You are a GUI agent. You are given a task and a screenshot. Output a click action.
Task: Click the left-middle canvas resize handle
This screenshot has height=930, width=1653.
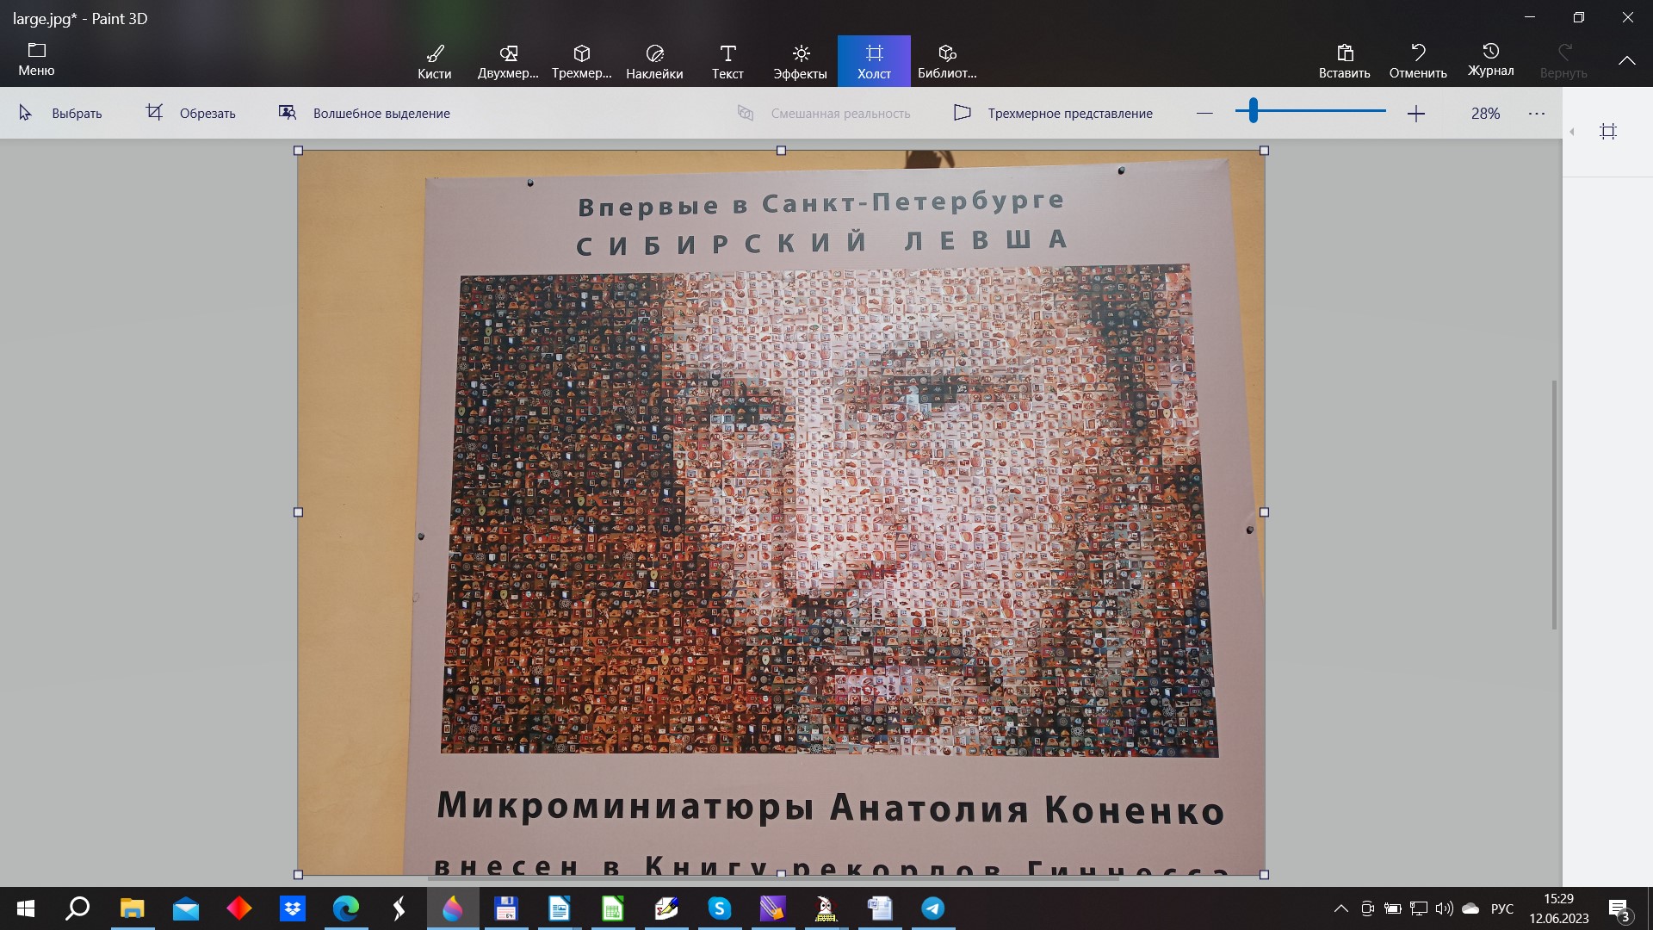(x=299, y=512)
